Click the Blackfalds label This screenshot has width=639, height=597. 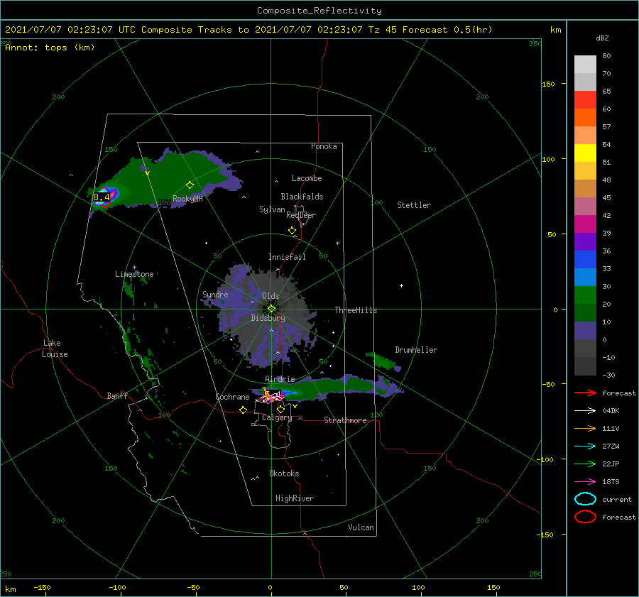pyautogui.click(x=302, y=197)
